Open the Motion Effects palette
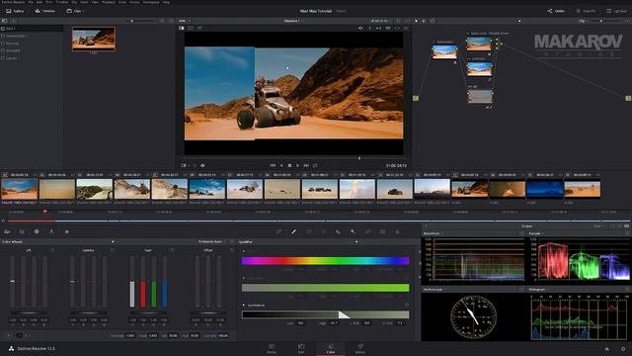This screenshot has height=356, width=632. pos(67,231)
